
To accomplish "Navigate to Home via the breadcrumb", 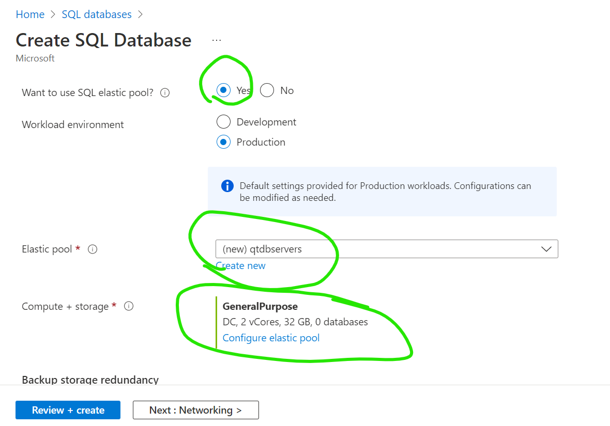I will [x=30, y=14].
